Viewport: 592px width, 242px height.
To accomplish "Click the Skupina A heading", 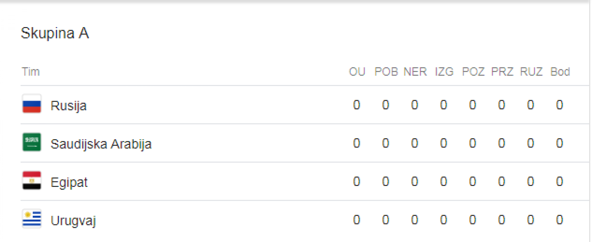I will pyautogui.click(x=55, y=33).
